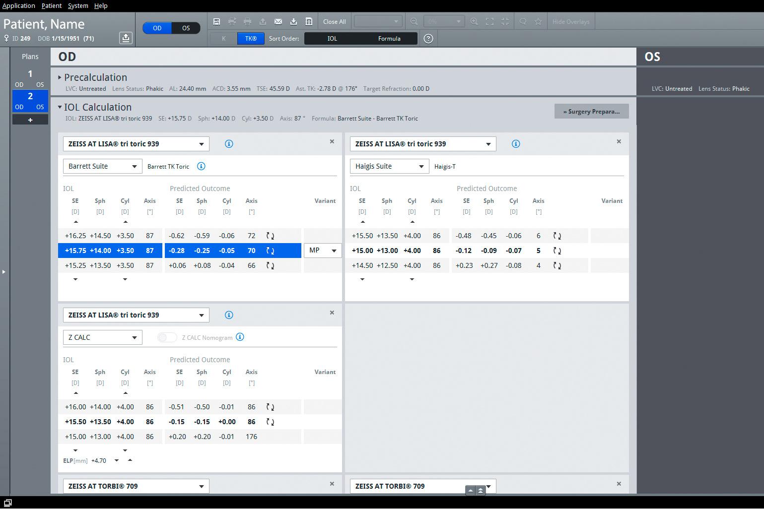Open info icon beside Barrett TK Toric

coord(201,166)
